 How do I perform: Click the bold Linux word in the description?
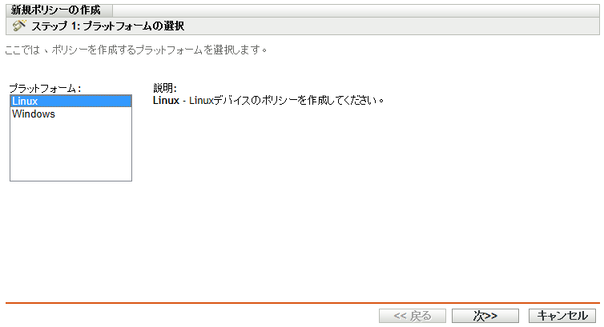click(166, 102)
